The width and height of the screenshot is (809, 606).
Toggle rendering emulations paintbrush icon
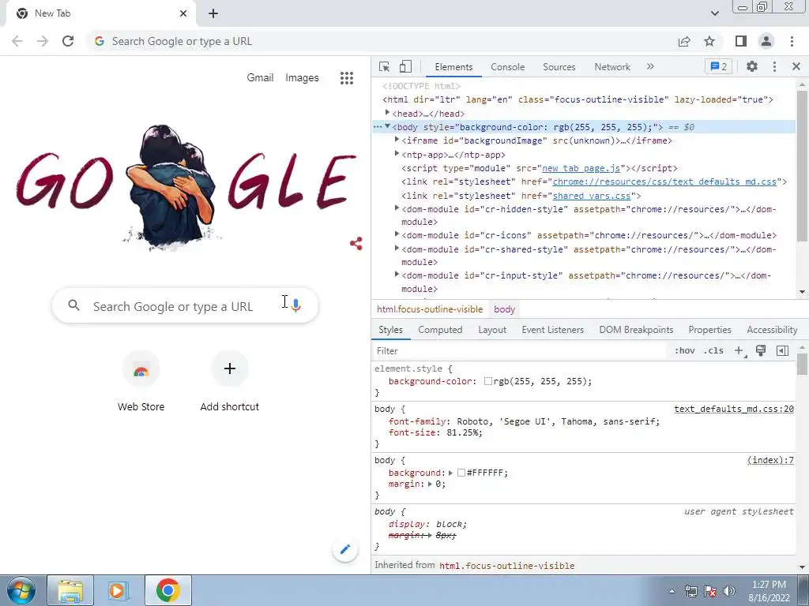pos(761,351)
